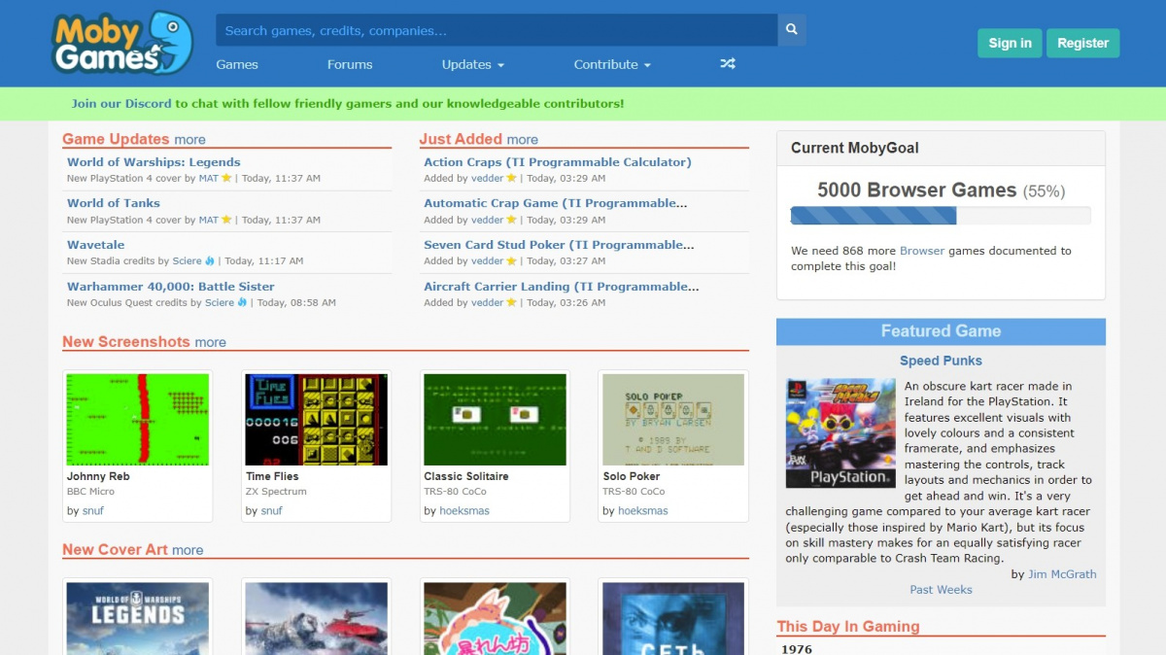Viewport: 1166px width, 655px height.
Task: Click the random shuffle icon
Action: point(728,64)
